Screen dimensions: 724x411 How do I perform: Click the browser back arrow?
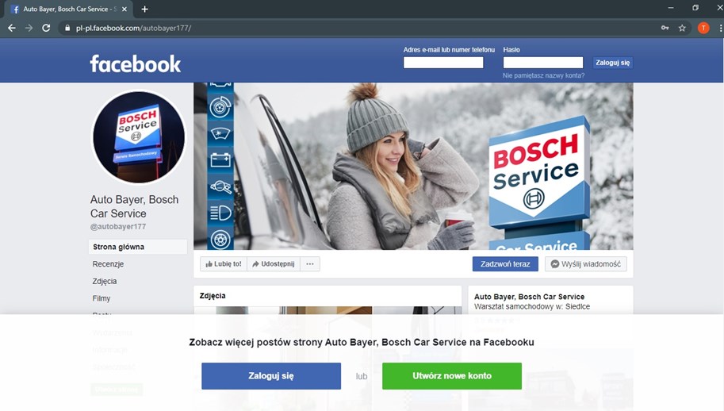point(11,28)
